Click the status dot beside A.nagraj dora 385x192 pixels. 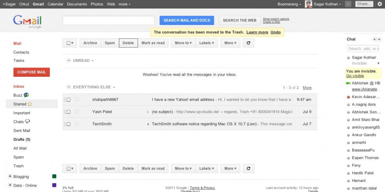[348, 105]
